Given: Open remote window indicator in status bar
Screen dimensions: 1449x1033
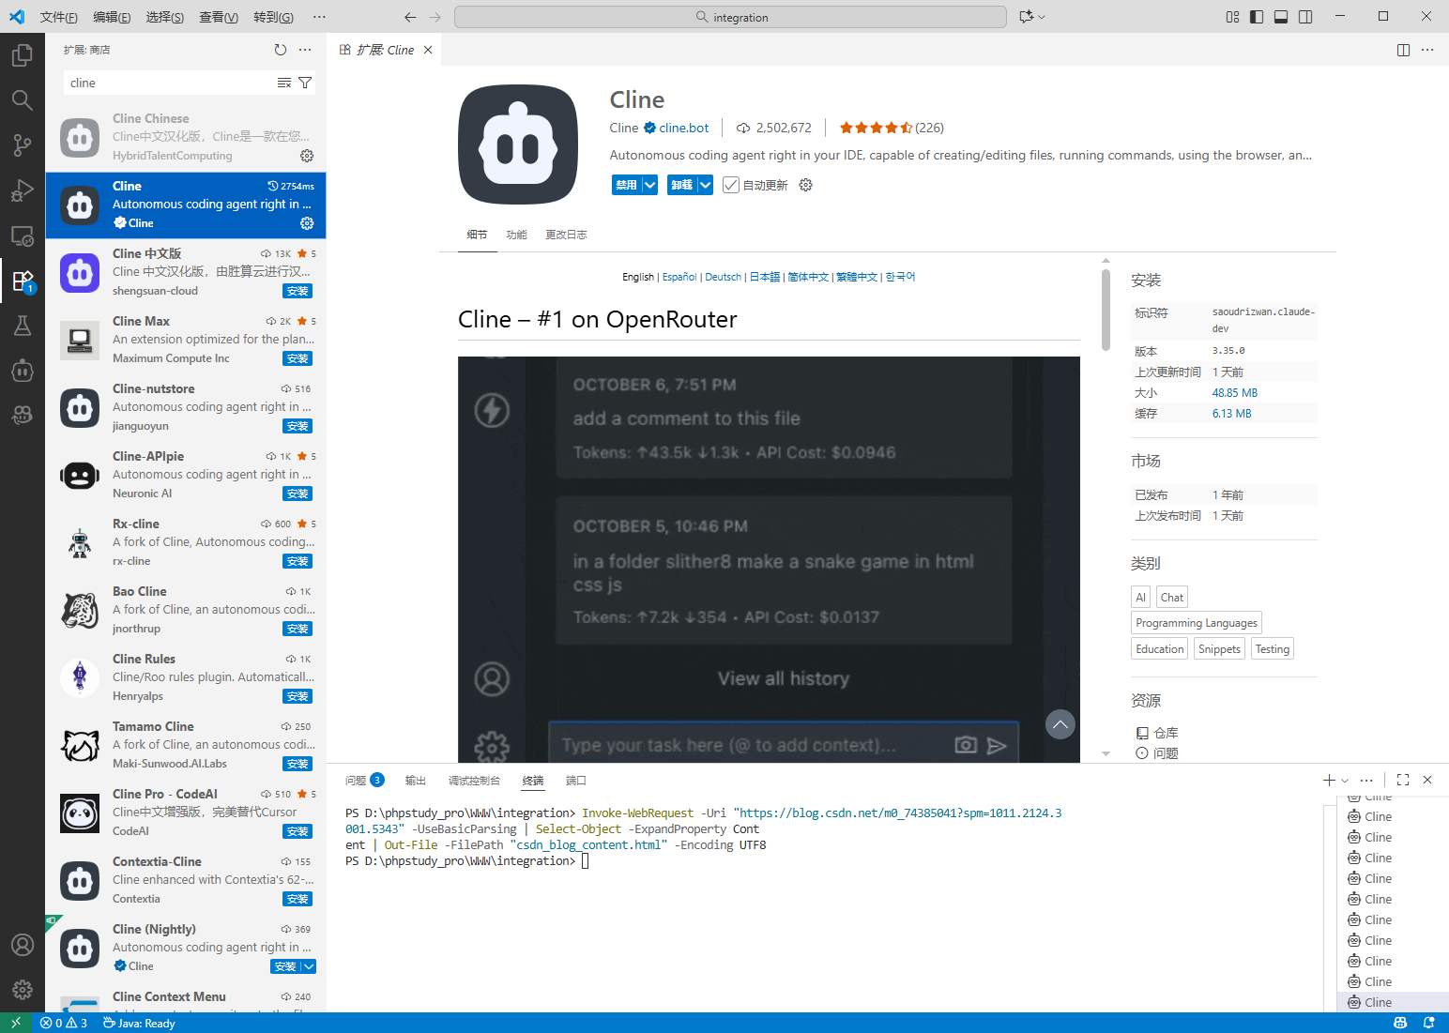Looking at the screenshot, I should point(16,1023).
